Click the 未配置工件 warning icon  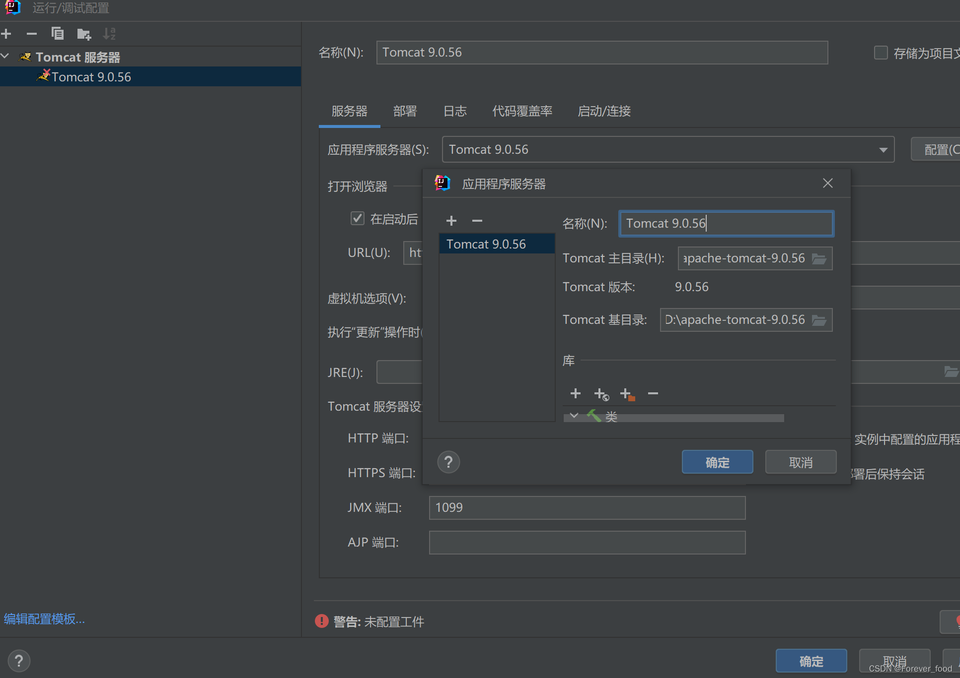[322, 621]
